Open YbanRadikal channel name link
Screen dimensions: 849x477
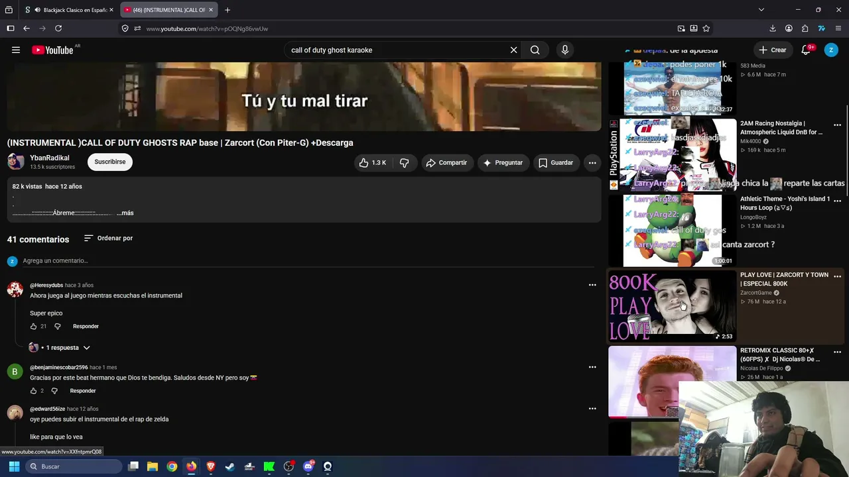pos(50,158)
